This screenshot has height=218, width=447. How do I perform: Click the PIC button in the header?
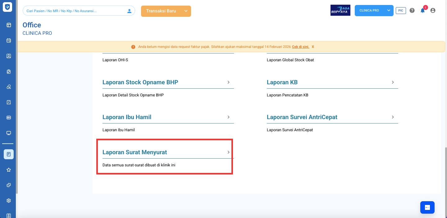(x=401, y=11)
